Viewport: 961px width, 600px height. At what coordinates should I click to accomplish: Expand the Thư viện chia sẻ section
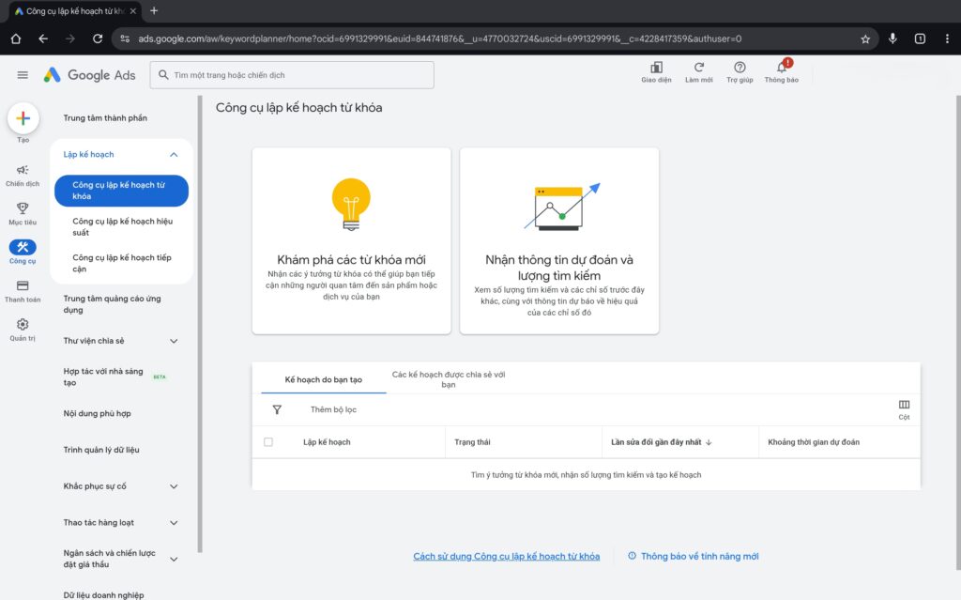[x=174, y=341]
